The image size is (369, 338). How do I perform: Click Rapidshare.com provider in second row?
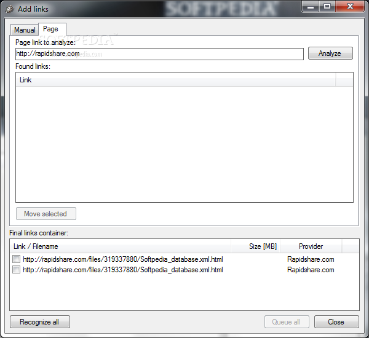311,270
